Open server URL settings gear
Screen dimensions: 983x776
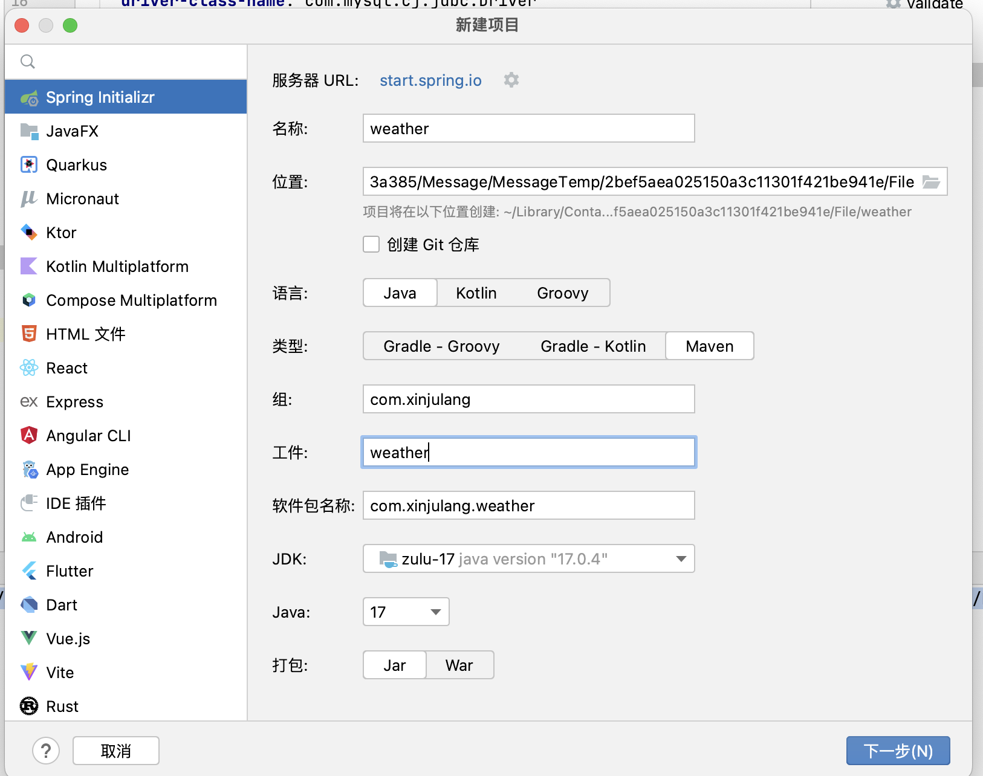coord(511,80)
